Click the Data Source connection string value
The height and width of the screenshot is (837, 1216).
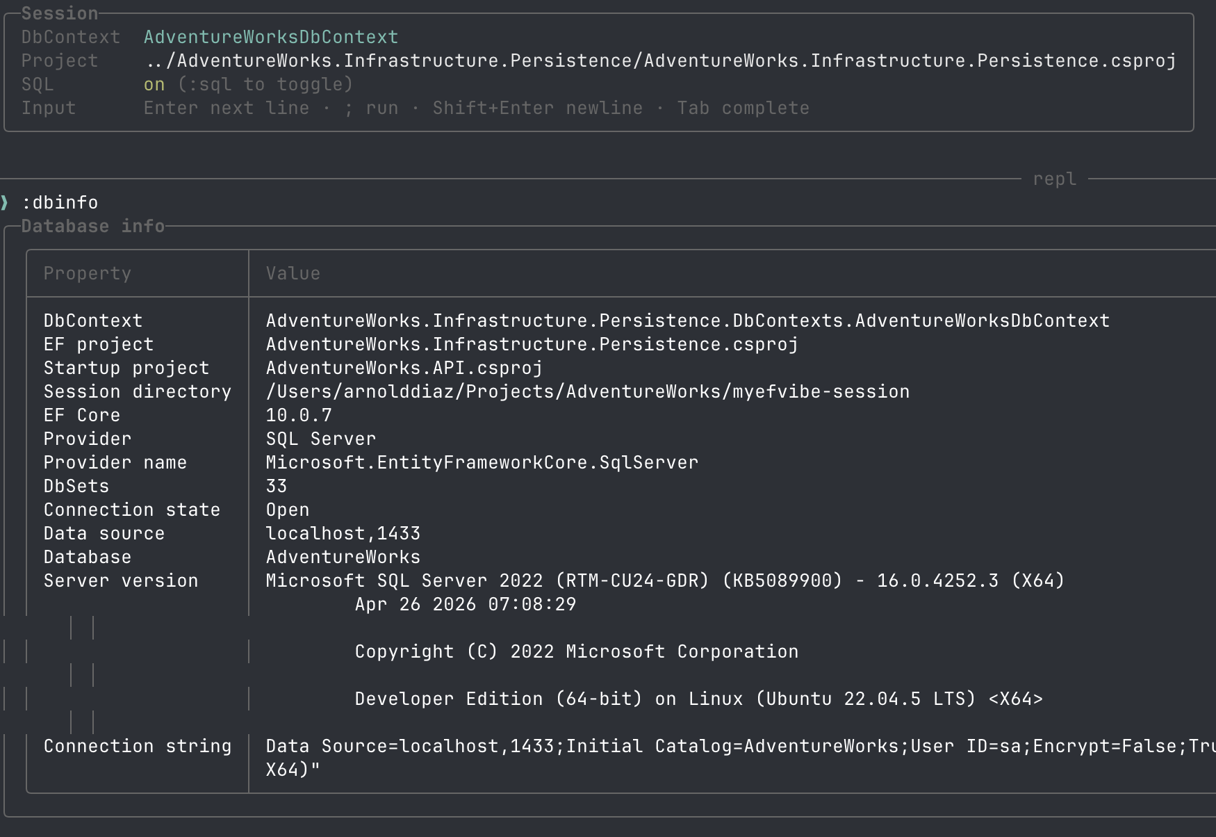tap(741, 746)
